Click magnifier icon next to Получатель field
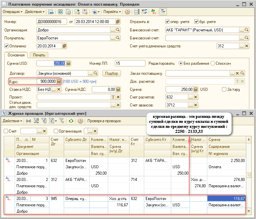This screenshot has width=256, height=219. [x=118, y=38]
